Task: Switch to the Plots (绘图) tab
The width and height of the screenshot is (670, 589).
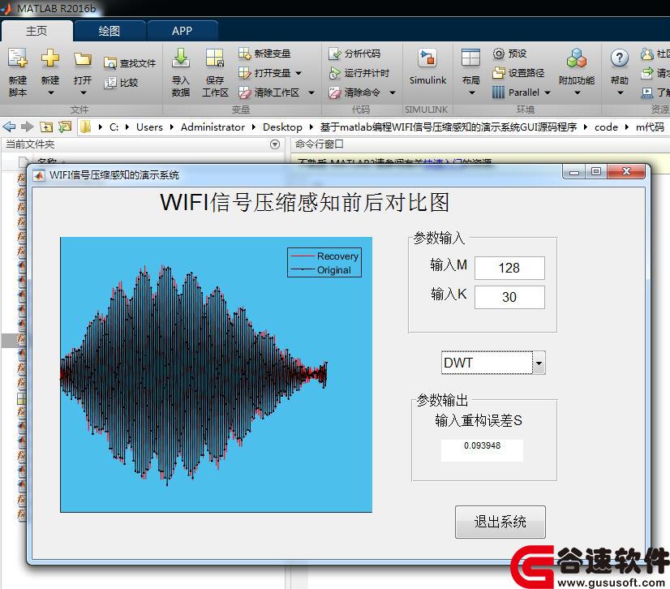Action: pos(110,31)
